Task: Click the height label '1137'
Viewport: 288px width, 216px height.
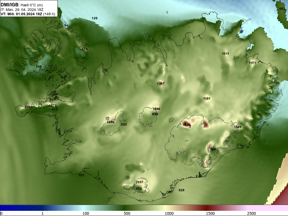Action: coord(139,182)
